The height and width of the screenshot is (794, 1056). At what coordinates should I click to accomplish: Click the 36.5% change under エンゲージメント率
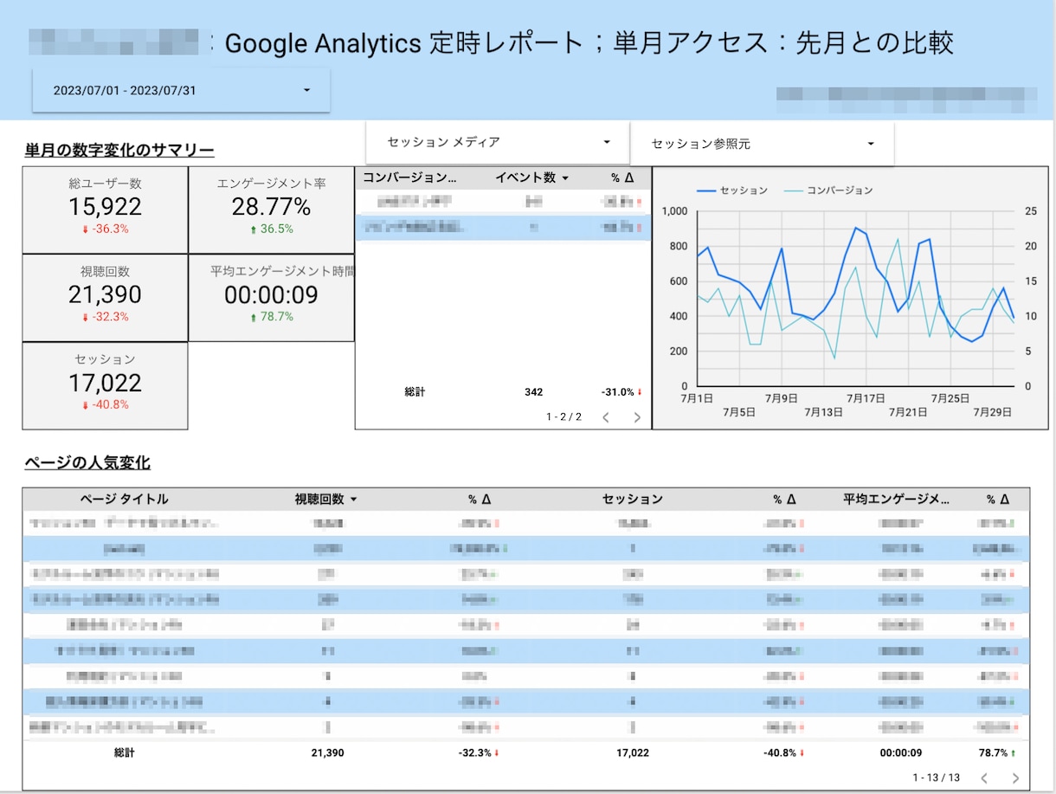[271, 229]
